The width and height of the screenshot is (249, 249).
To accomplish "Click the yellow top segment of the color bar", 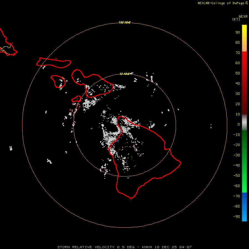I will [x=244, y=38].
